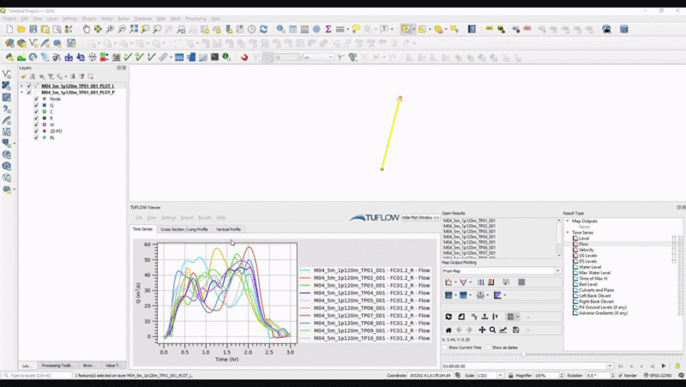Click the Save Project icon in toolbar
The height and width of the screenshot is (387, 686).
pyautogui.click(x=33, y=29)
